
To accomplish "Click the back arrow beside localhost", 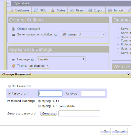I will coord(9,4).
